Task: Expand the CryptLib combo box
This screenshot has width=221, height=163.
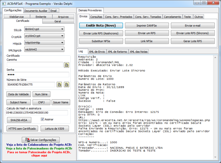Action: coord(44,36)
